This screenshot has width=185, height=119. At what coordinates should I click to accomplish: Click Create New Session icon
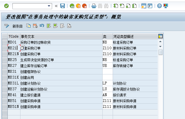pyautogui.click(x=144, y=6)
